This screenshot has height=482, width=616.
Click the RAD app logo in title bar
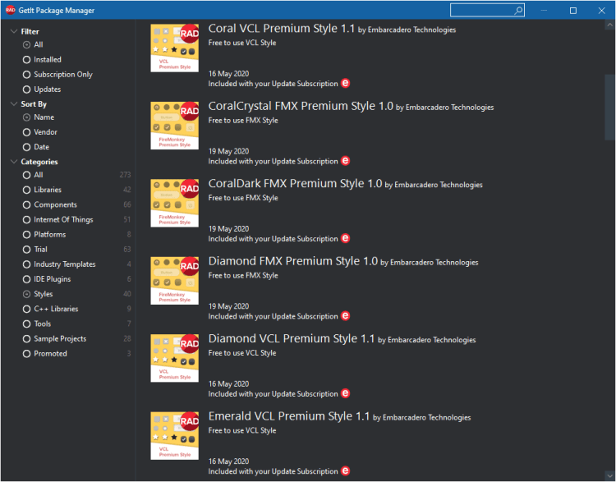point(10,10)
